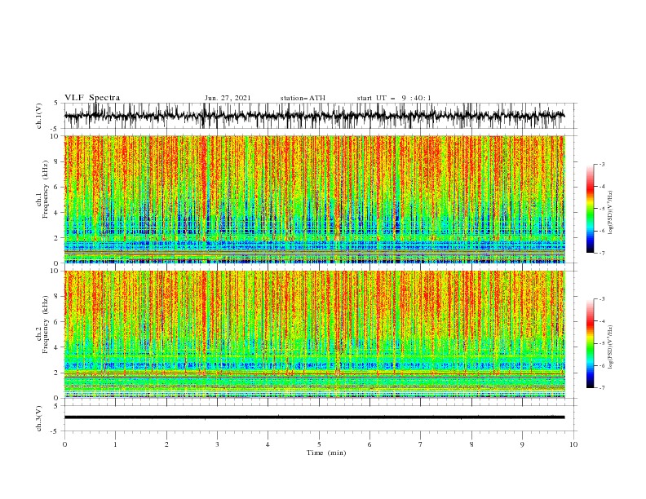
Task: Click the "6" kHz tick on ch.1 frequency axis
Action: (x=57, y=188)
